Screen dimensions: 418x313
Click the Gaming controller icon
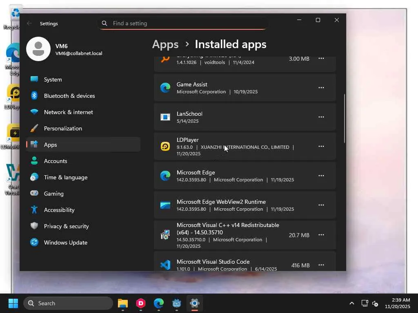click(x=34, y=193)
